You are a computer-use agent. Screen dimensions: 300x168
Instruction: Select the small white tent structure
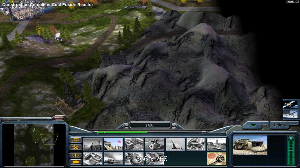click(59, 37)
